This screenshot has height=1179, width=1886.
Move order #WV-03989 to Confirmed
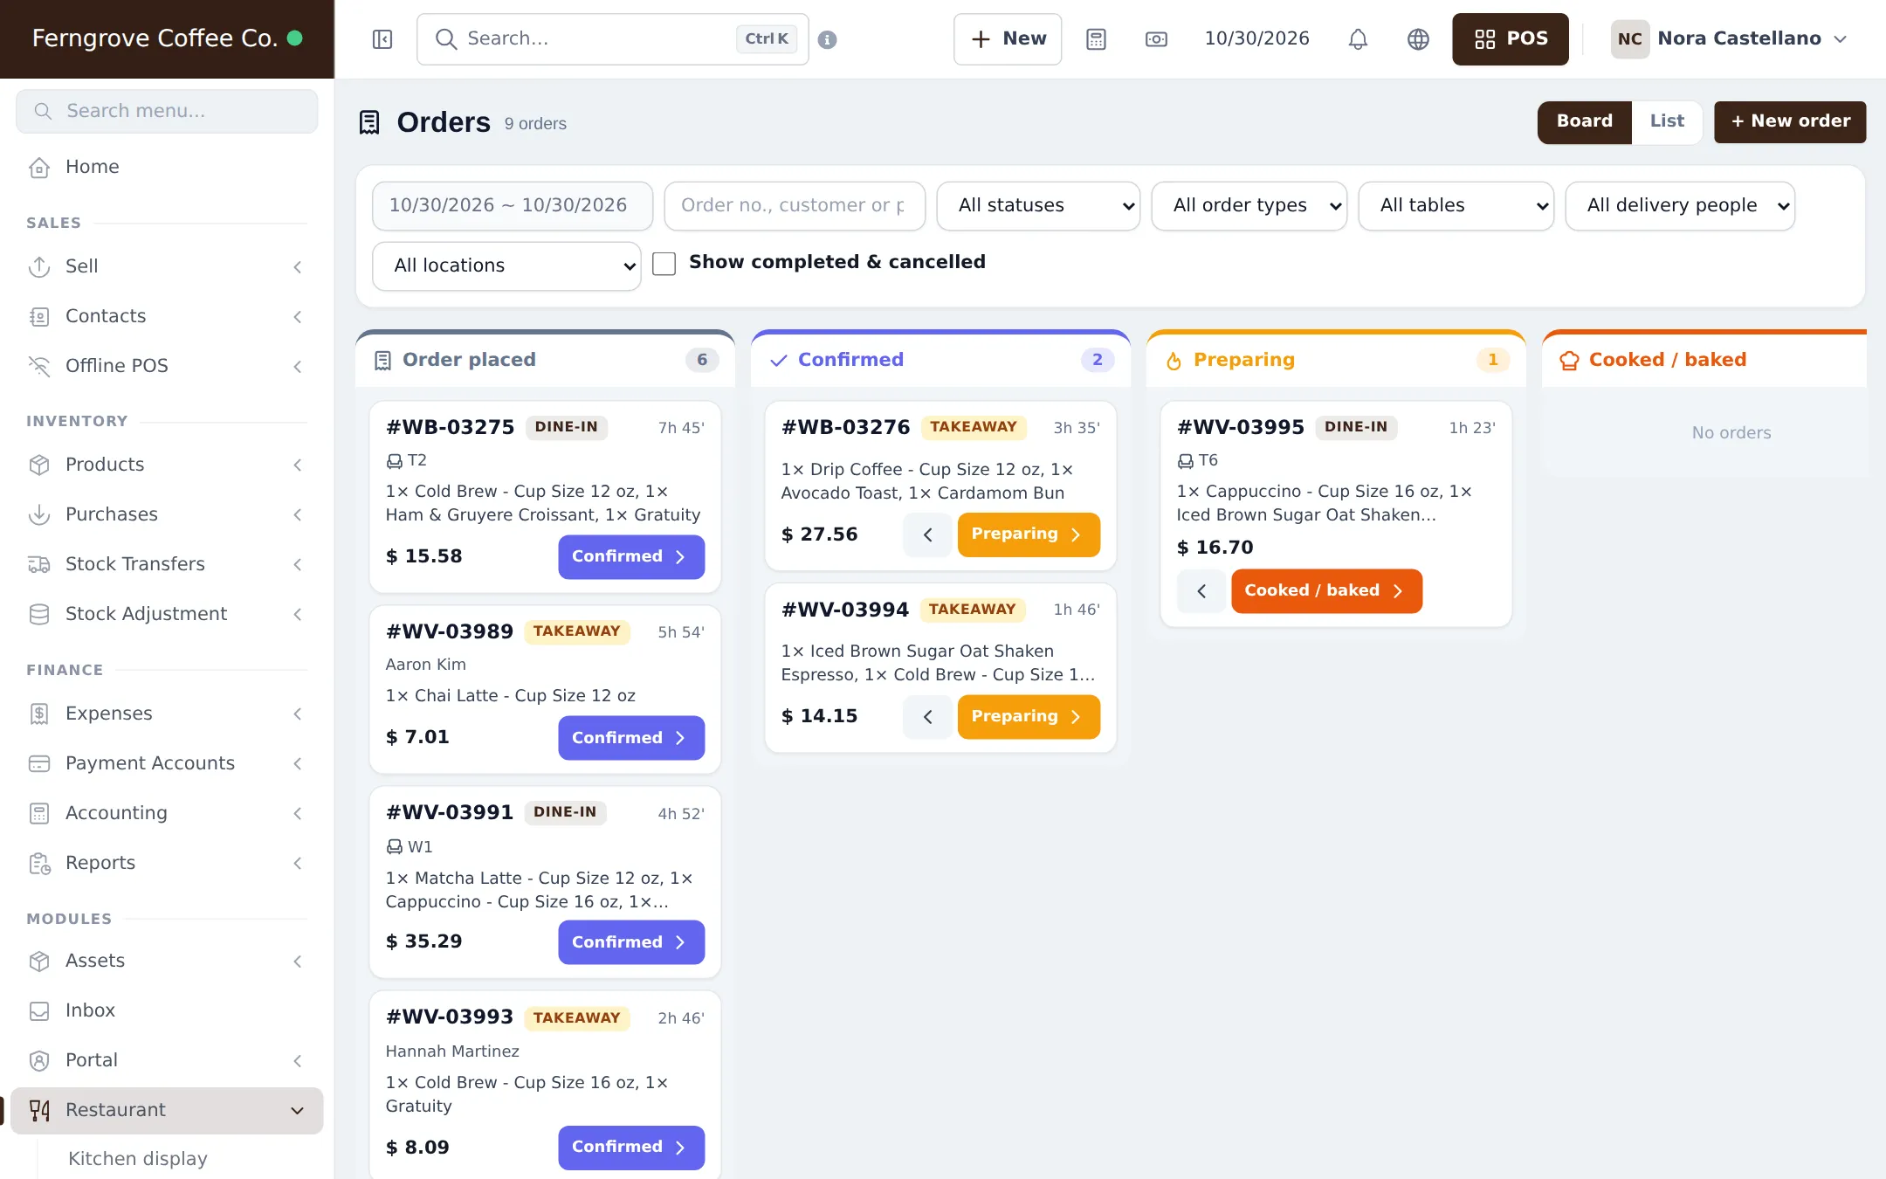click(631, 738)
